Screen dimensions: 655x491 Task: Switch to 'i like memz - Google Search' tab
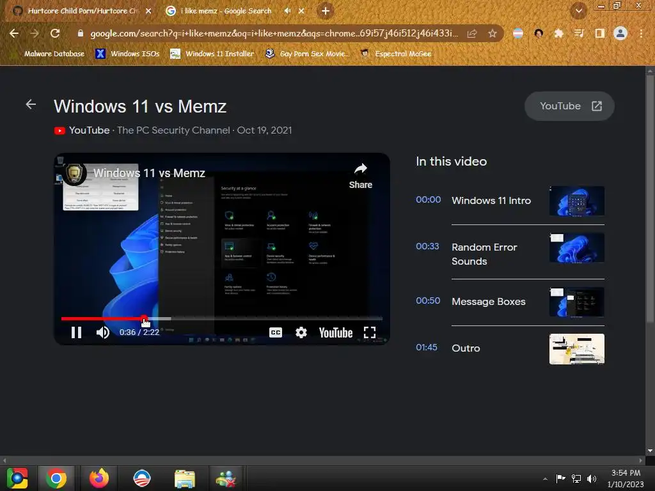click(226, 11)
